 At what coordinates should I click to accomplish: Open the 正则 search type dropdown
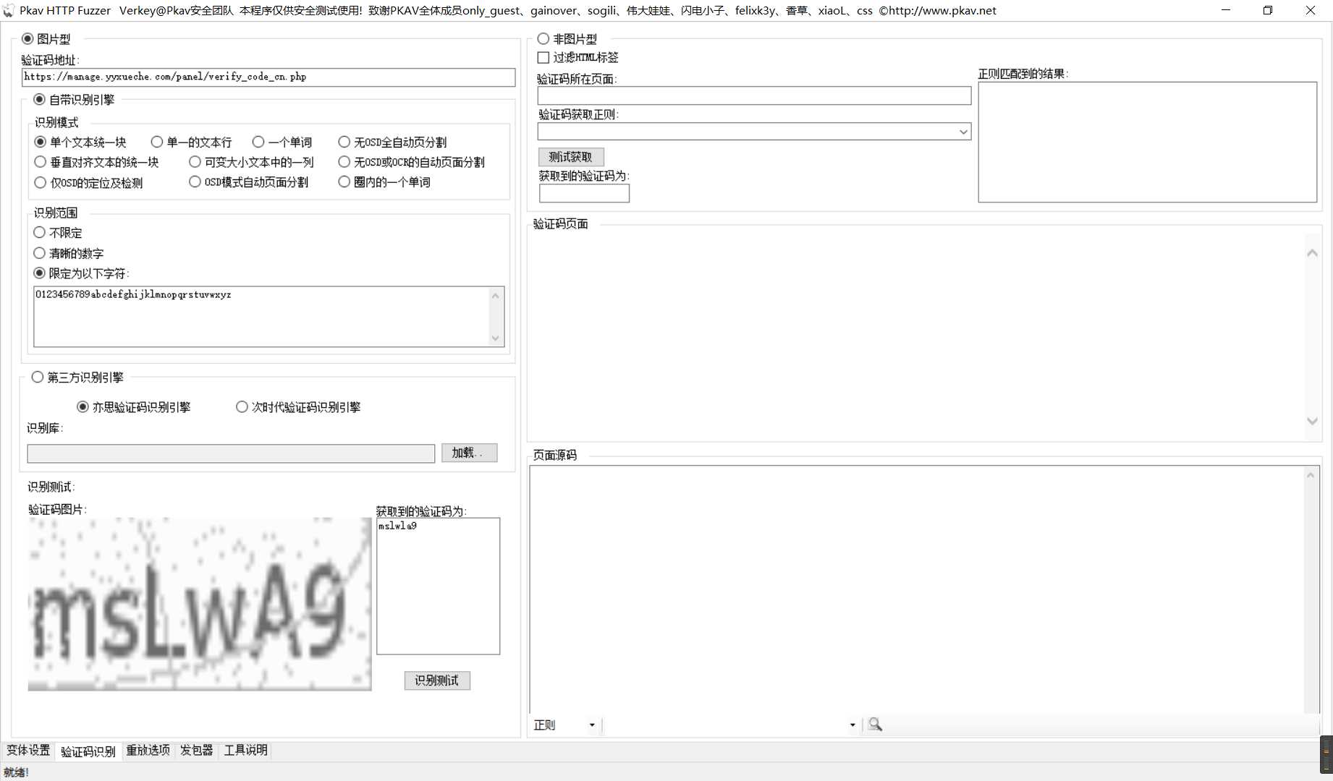[x=592, y=725]
